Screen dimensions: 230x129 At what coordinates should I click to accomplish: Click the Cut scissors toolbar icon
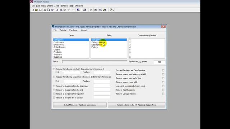(57, 10)
